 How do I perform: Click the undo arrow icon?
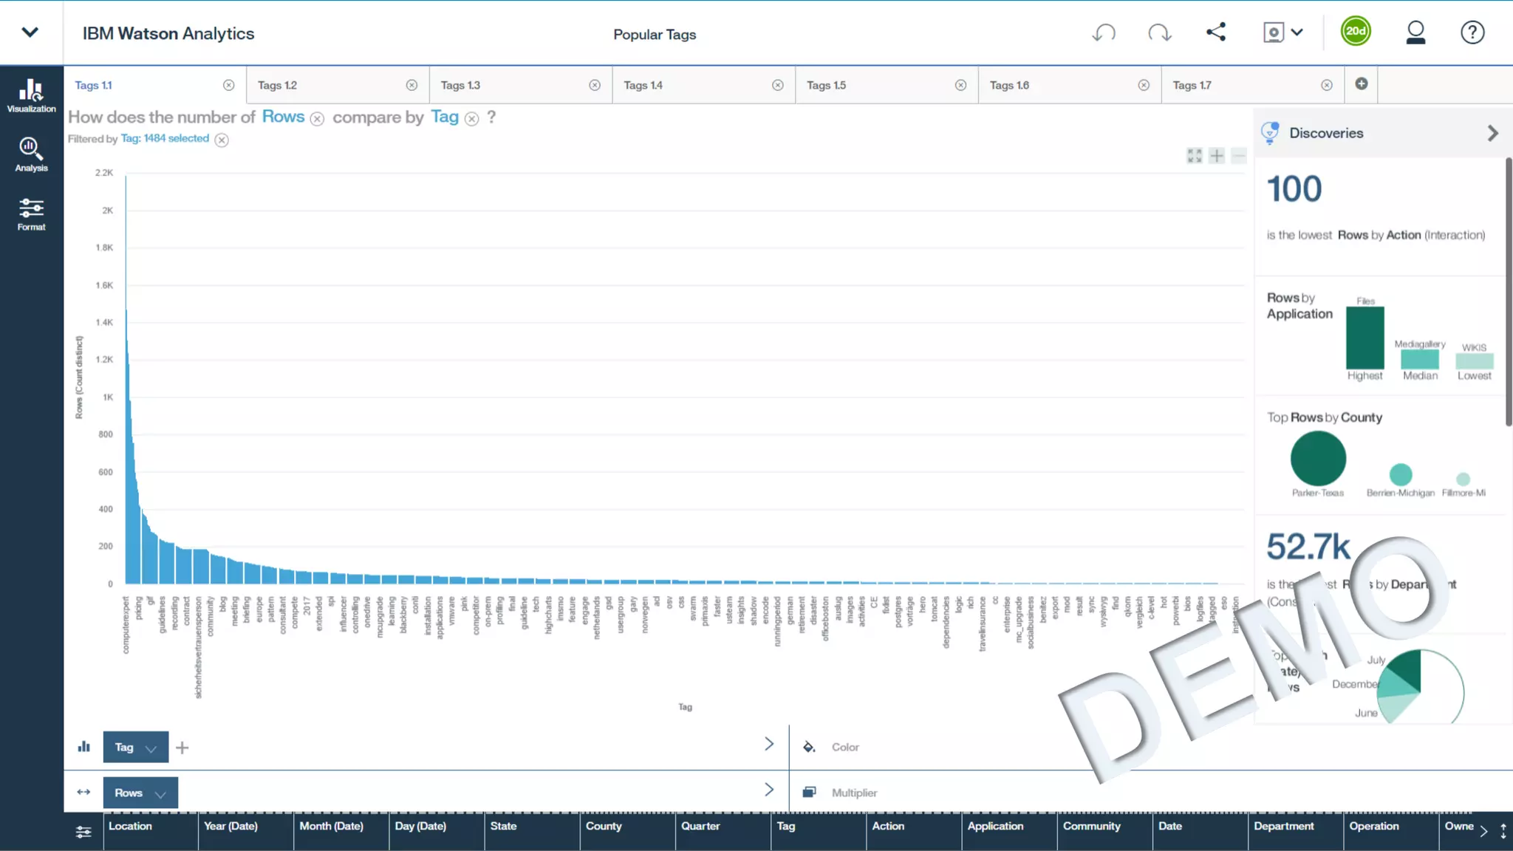(1104, 33)
